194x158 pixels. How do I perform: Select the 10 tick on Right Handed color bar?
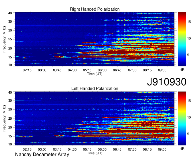[189, 38]
